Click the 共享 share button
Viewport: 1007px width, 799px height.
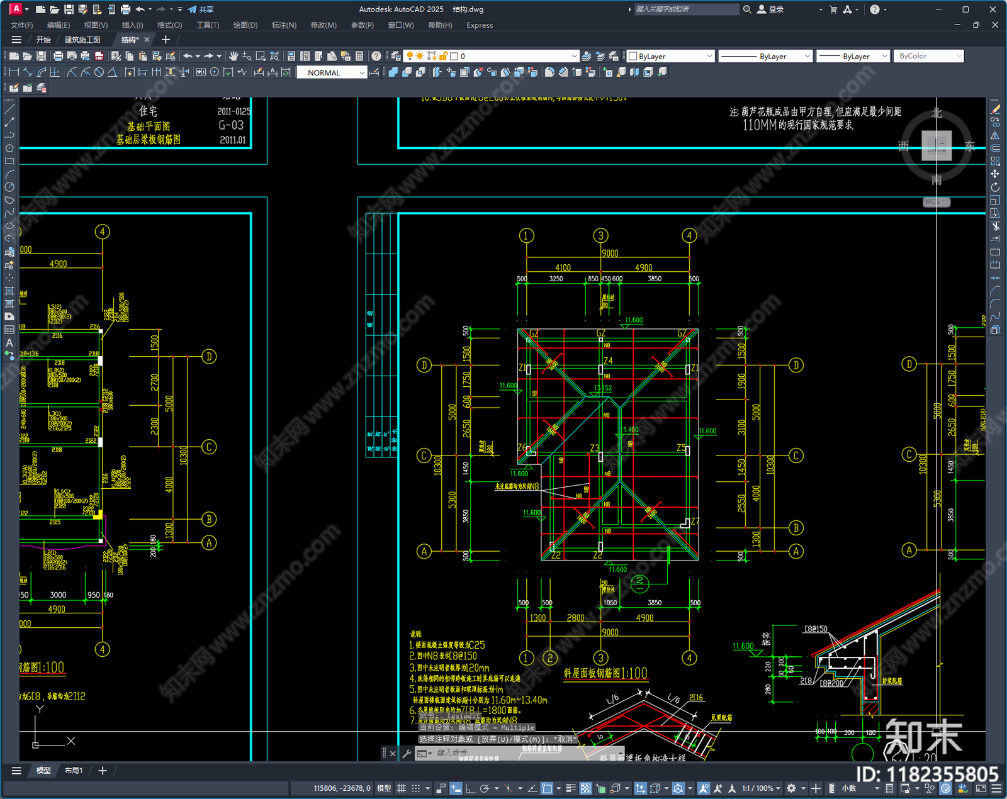tap(200, 9)
